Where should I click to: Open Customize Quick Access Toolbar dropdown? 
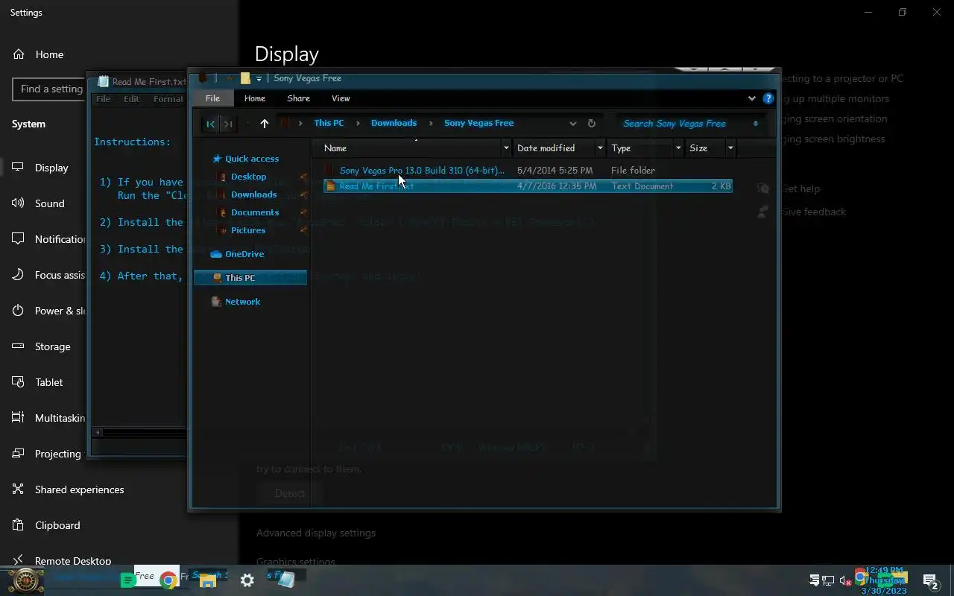259,78
